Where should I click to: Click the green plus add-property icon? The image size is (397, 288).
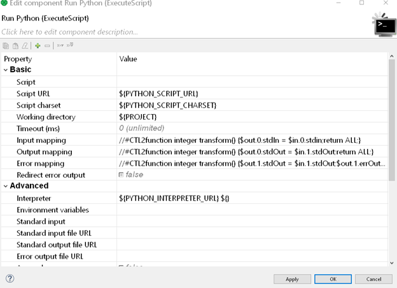click(38, 46)
